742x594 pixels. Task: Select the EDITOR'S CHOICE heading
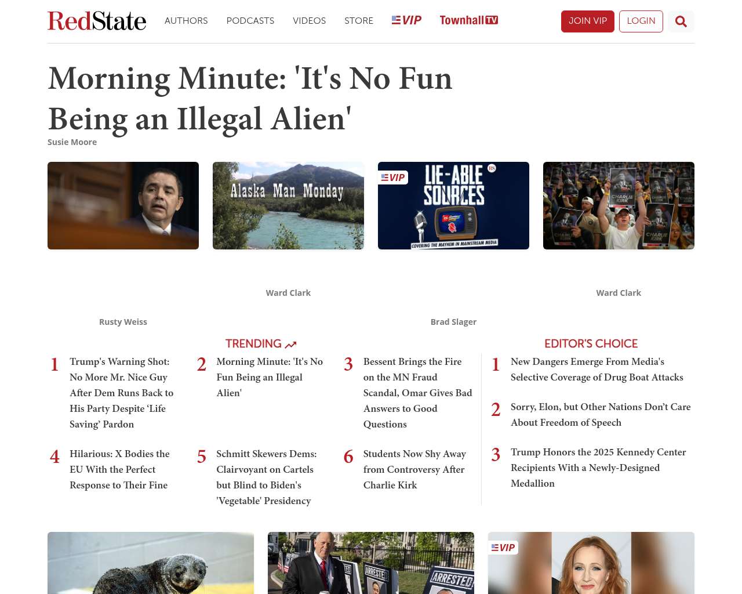click(x=591, y=343)
